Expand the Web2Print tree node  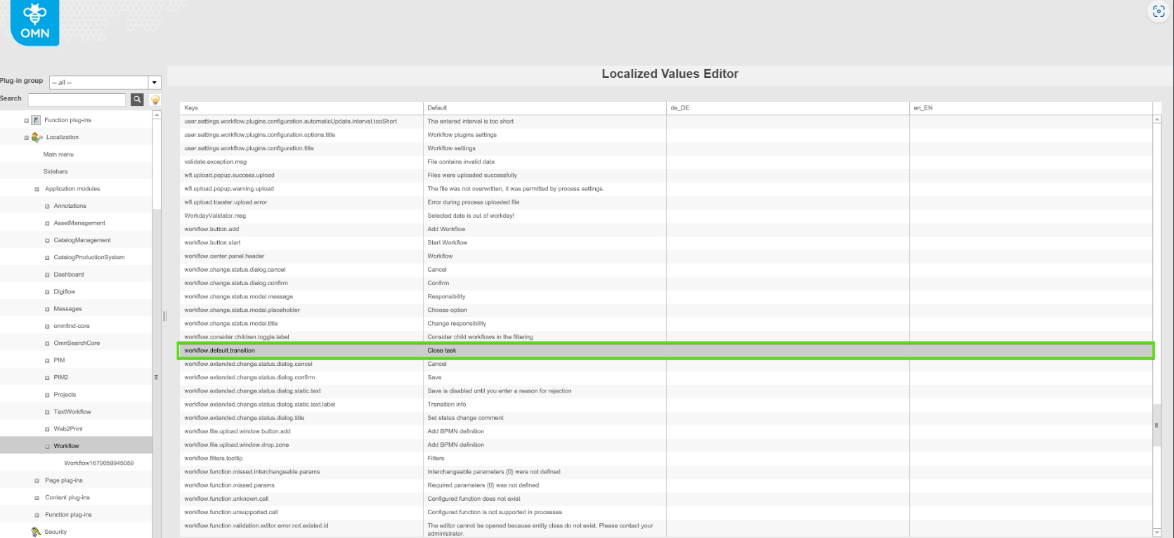(x=47, y=429)
